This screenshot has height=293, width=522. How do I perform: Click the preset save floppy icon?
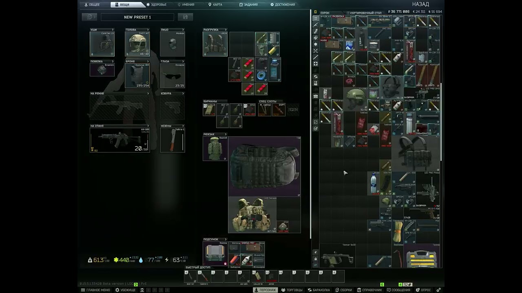185,17
